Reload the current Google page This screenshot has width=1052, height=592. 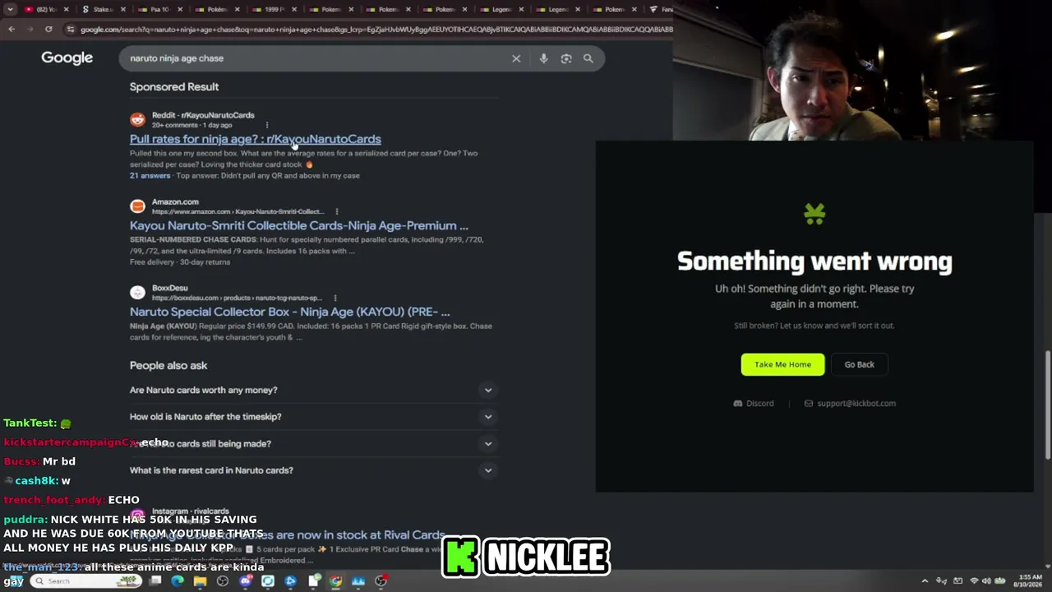pyautogui.click(x=48, y=29)
